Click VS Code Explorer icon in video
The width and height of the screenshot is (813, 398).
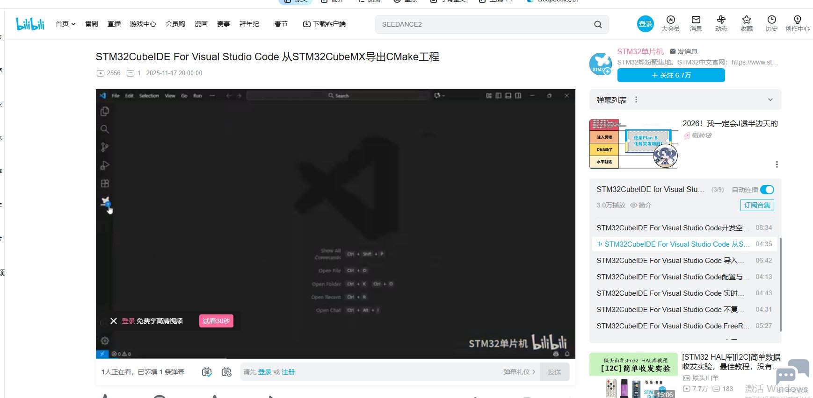click(105, 111)
